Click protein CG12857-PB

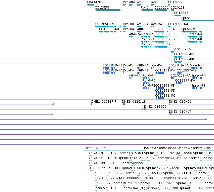click(180, 73)
